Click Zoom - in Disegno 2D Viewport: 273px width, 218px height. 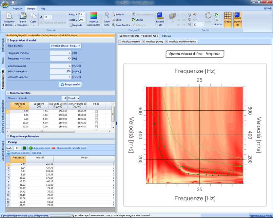[118, 20]
